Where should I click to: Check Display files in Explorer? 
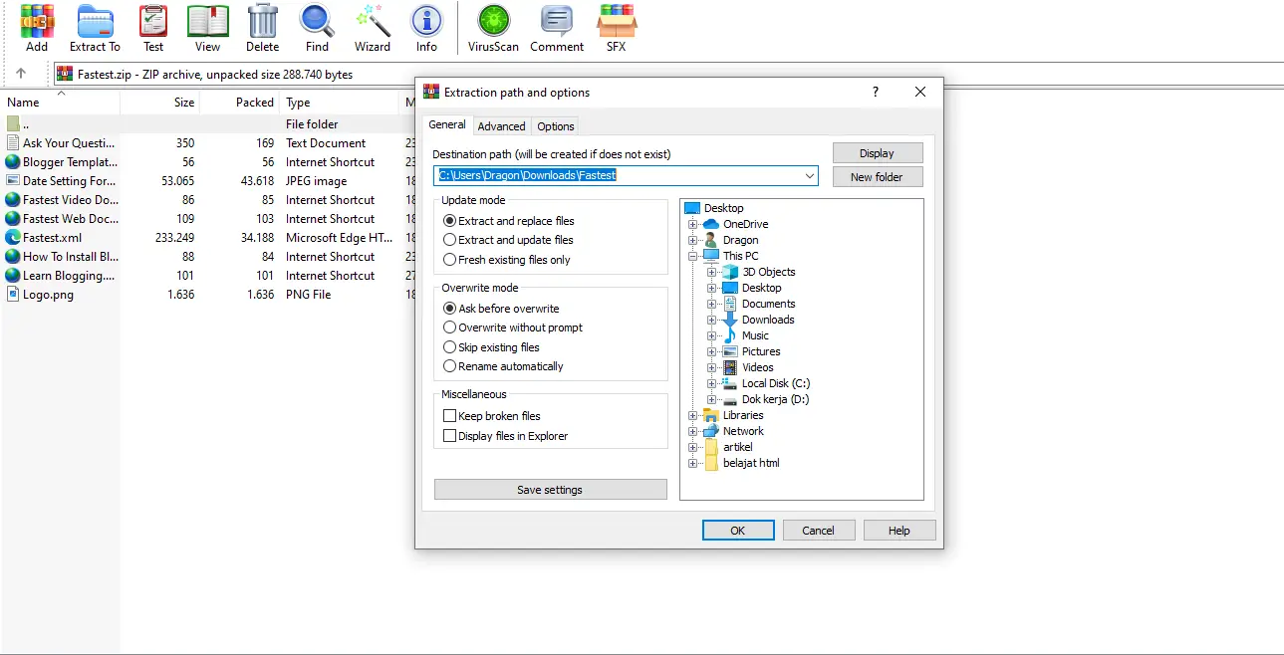point(450,436)
